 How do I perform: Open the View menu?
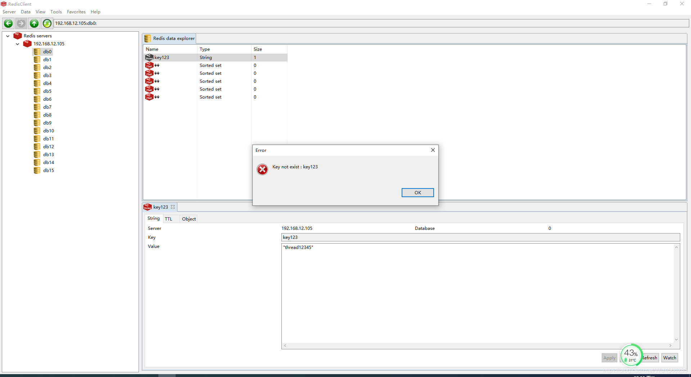pyautogui.click(x=40, y=12)
